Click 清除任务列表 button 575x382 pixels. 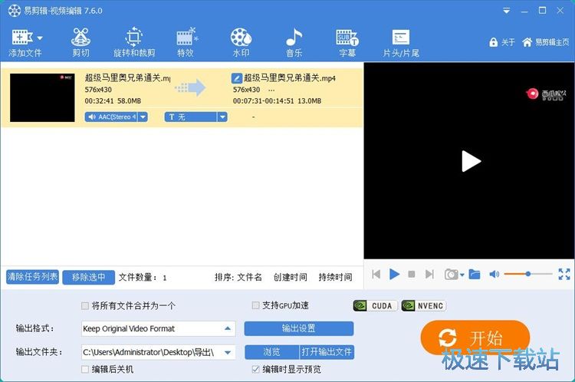33,277
